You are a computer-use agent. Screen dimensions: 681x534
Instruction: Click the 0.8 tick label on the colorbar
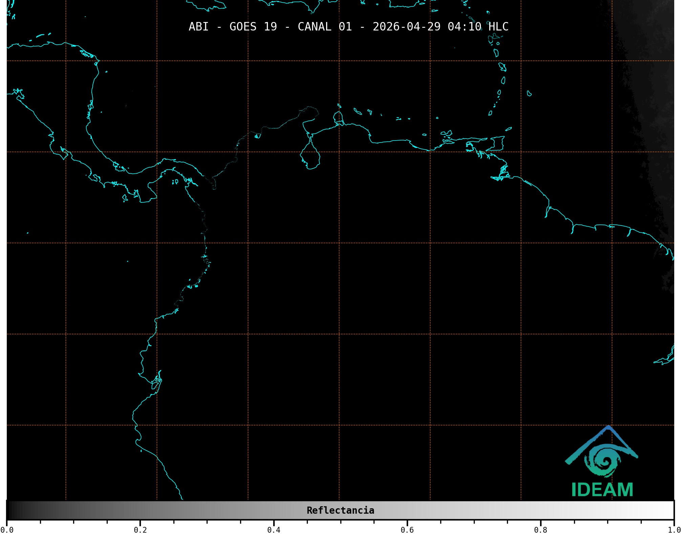pos(540,530)
